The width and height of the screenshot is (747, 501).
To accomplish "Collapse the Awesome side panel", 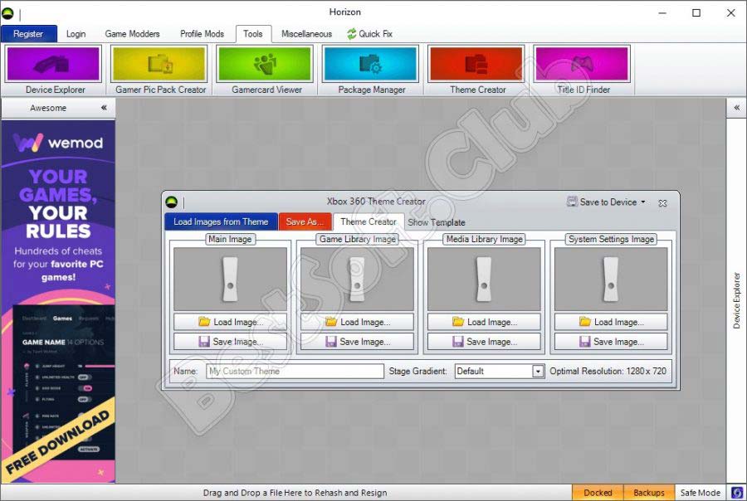I will tap(104, 108).
